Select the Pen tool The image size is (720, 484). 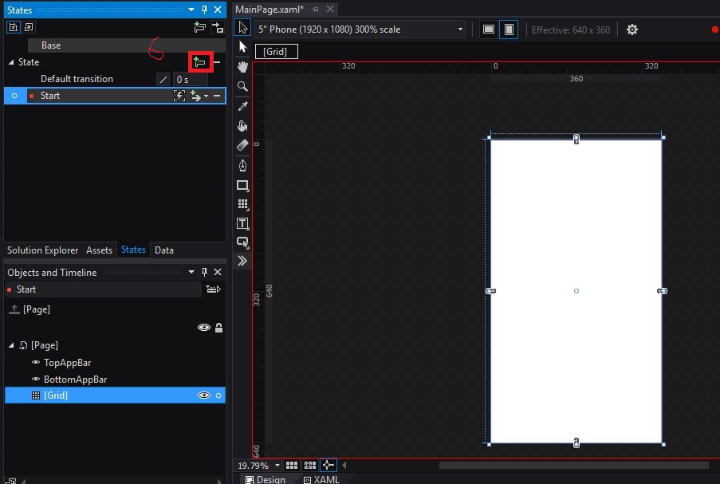click(242, 165)
